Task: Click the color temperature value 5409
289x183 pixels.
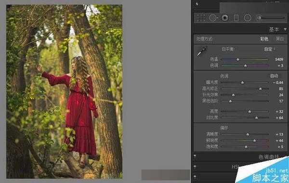Action: pyautogui.click(x=279, y=59)
